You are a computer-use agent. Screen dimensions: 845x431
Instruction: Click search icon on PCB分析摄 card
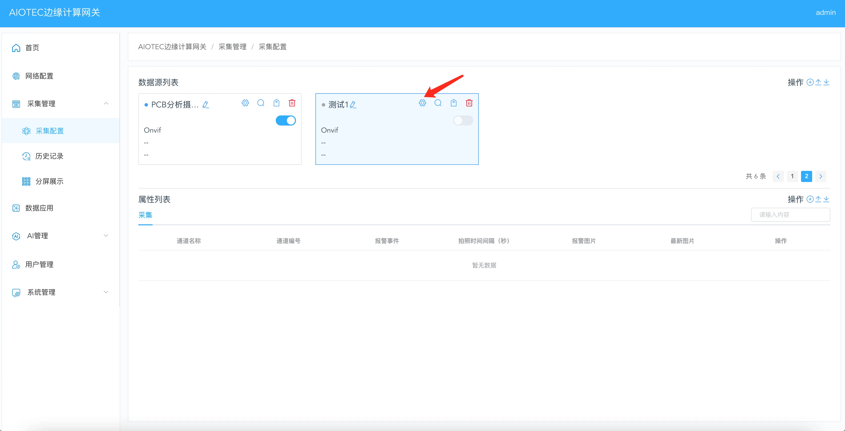261,103
